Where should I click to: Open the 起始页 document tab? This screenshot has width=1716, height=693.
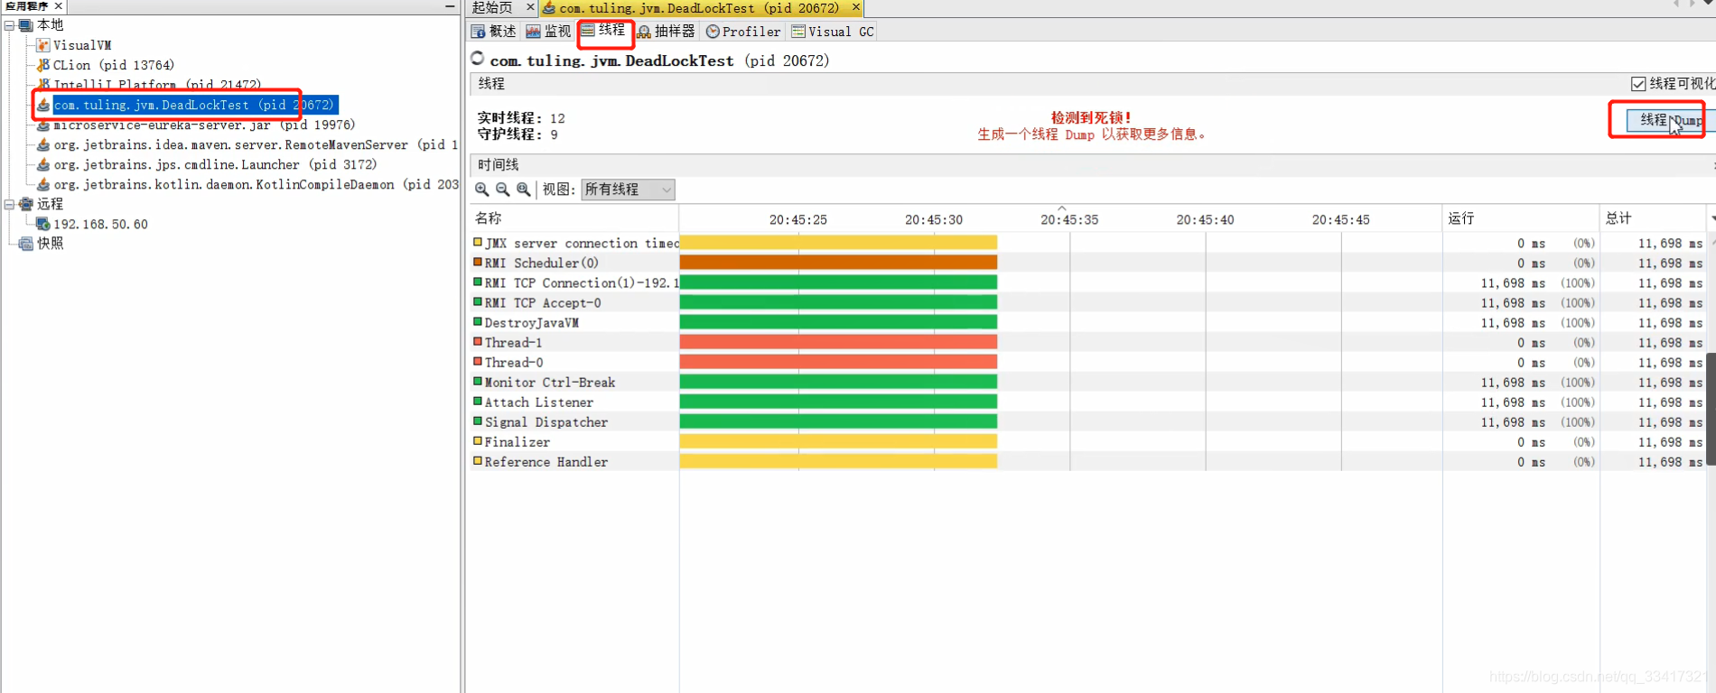493,7
